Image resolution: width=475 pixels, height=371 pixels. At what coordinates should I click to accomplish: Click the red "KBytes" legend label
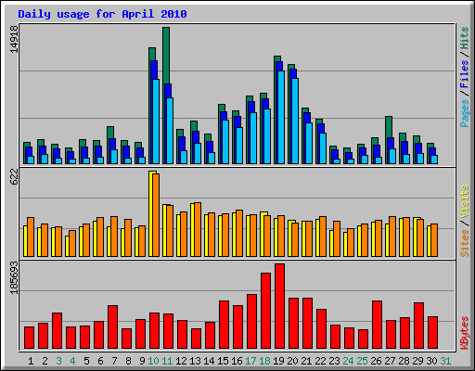click(465, 333)
